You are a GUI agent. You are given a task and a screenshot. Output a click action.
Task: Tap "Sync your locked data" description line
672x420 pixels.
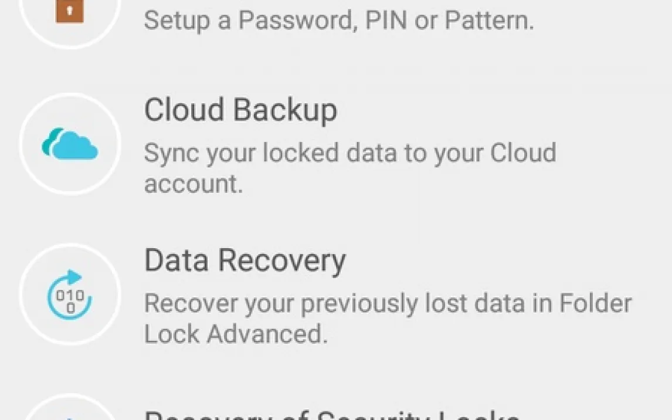point(349,153)
